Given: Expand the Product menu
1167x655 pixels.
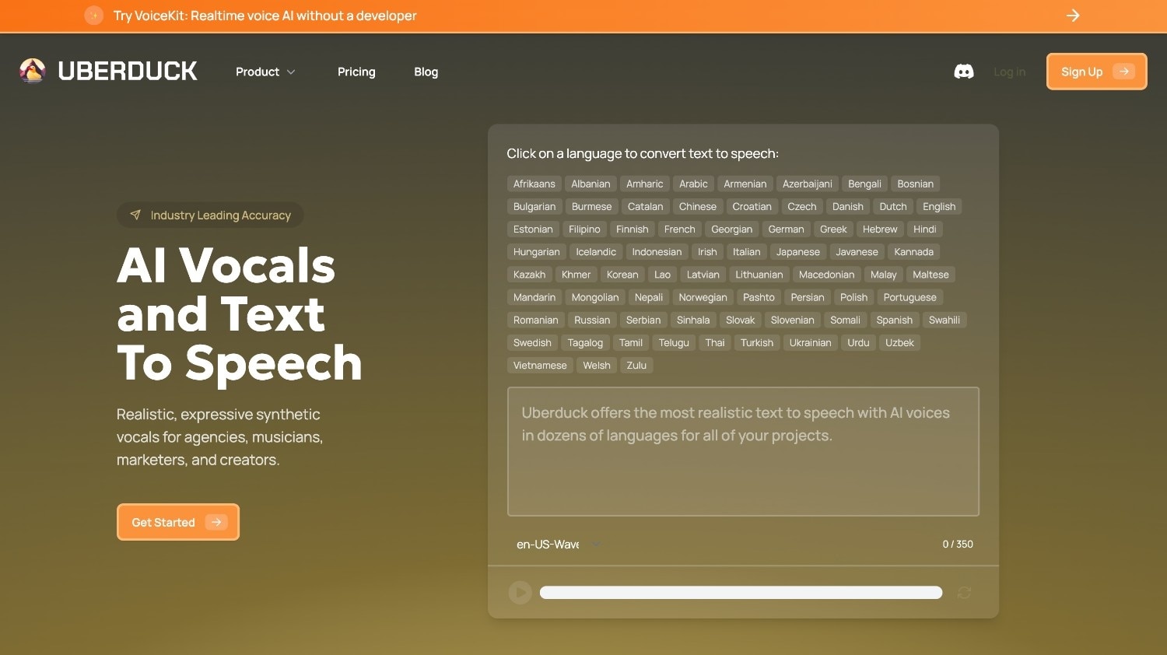Looking at the screenshot, I should [265, 72].
